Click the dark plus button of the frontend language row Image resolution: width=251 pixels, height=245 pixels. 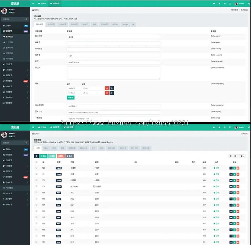[112, 93]
